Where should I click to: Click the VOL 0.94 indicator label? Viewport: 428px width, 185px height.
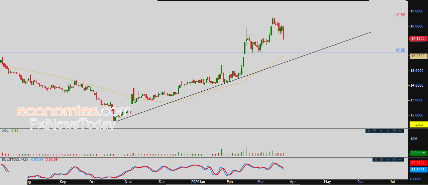[x=10, y=131]
